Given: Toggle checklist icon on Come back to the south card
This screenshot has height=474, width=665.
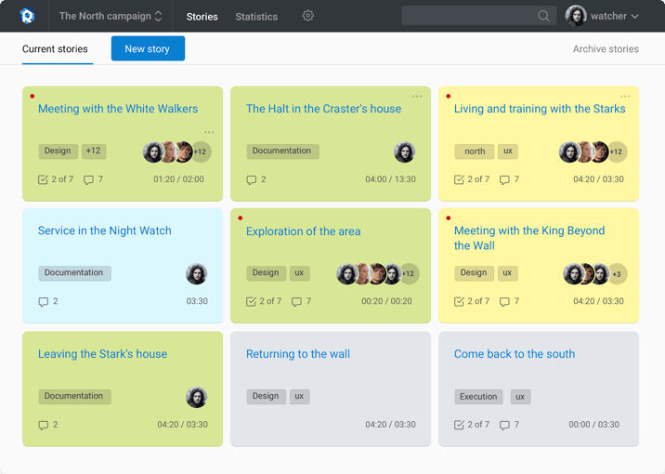Looking at the screenshot, I should [x=459, y=425].
